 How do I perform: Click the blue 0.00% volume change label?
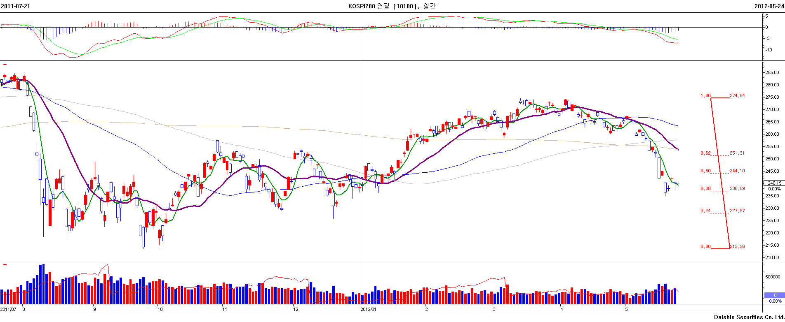775,301
